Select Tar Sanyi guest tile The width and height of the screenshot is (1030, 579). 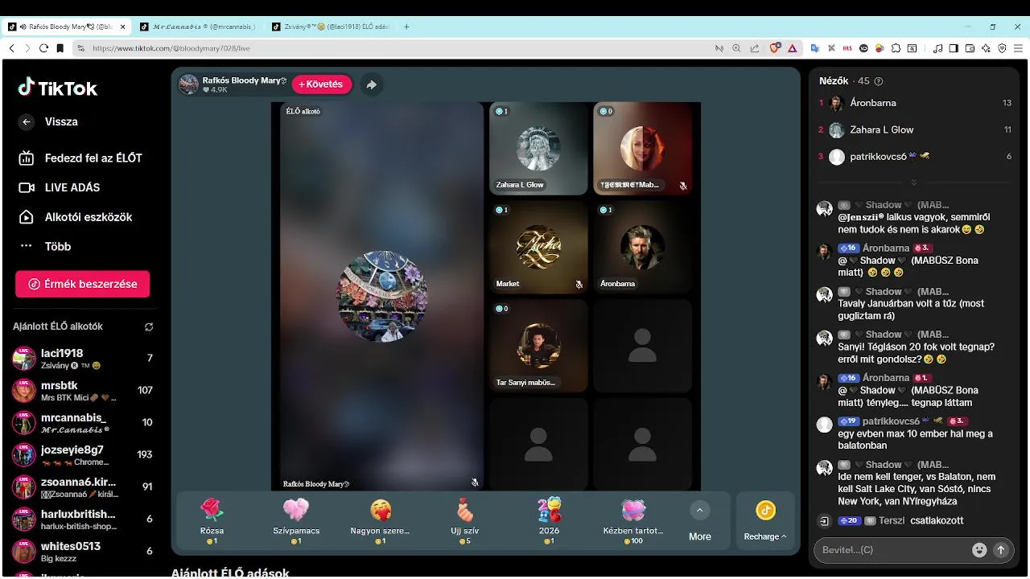(538, 346)
